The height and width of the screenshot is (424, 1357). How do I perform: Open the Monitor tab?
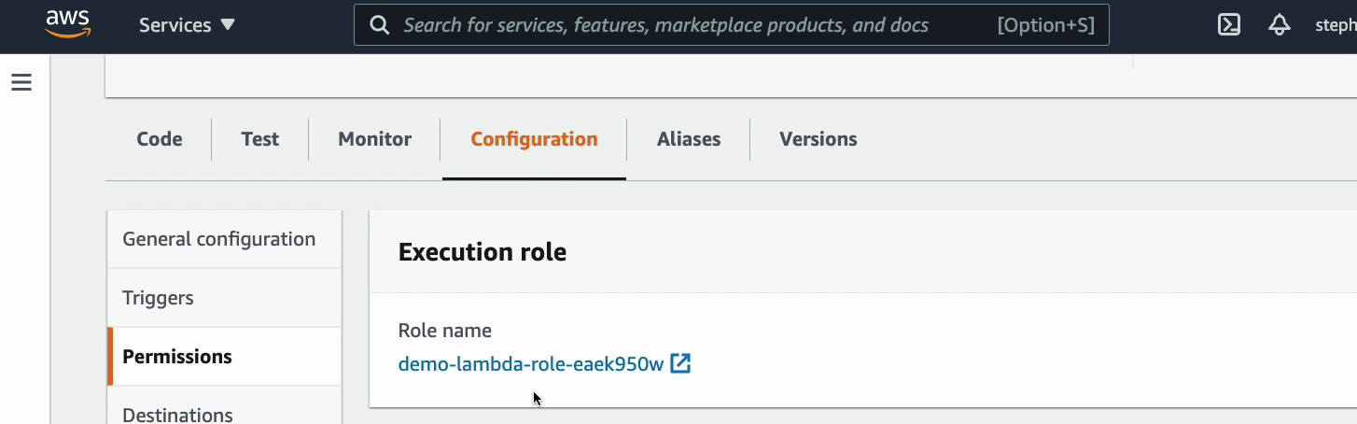tap(374, 139)
